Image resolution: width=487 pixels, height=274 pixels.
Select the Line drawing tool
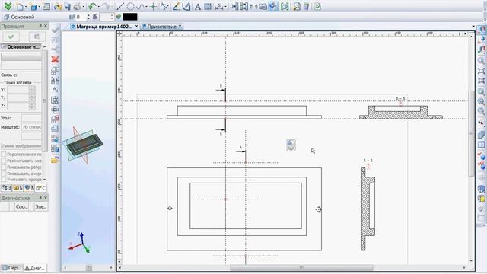pos(120,6)
